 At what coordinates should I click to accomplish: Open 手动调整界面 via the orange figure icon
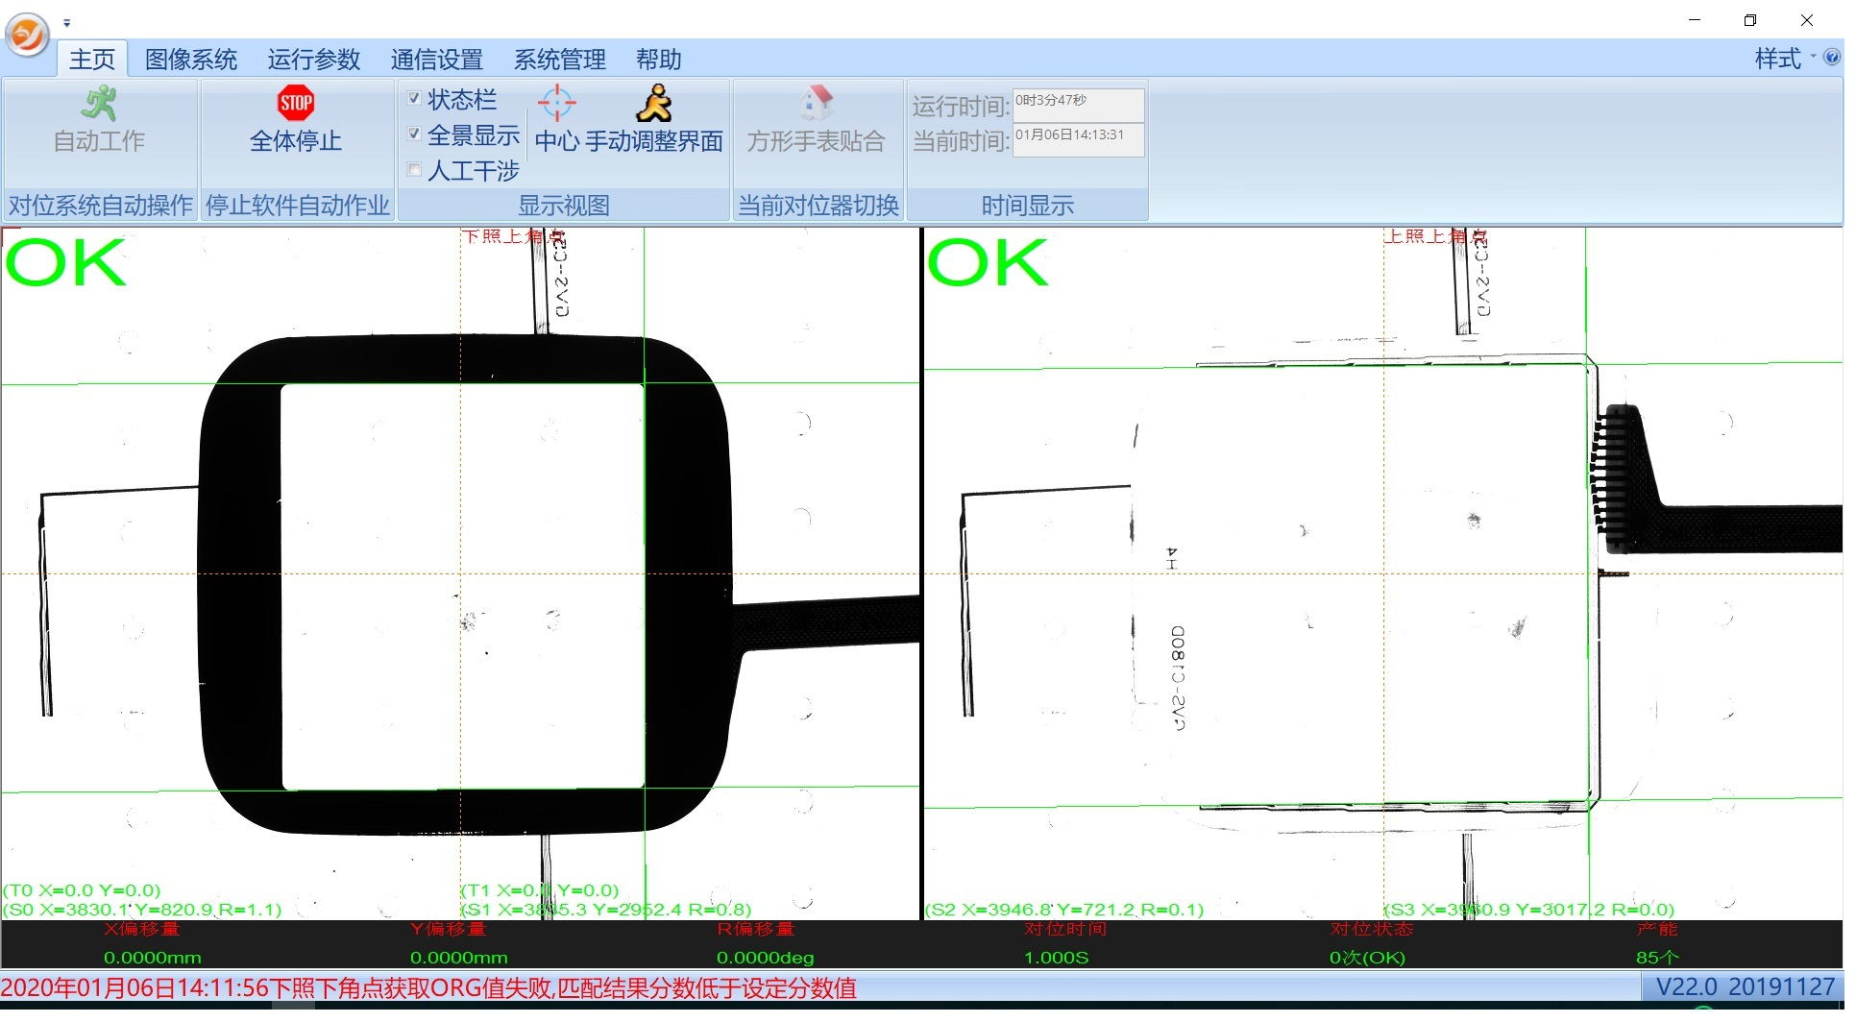655,103
